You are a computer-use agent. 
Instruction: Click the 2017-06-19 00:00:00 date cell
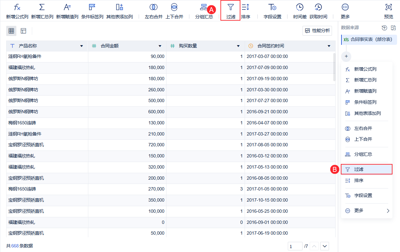290,233
